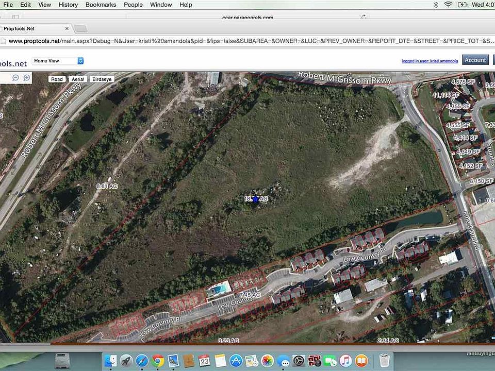The image size is (495, 371).
Task: Switch map to Birdseye view
Action: tap(102, 79)
